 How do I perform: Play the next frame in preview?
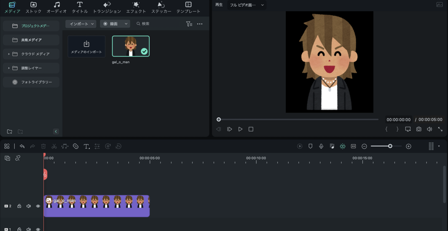click(230, 129)
